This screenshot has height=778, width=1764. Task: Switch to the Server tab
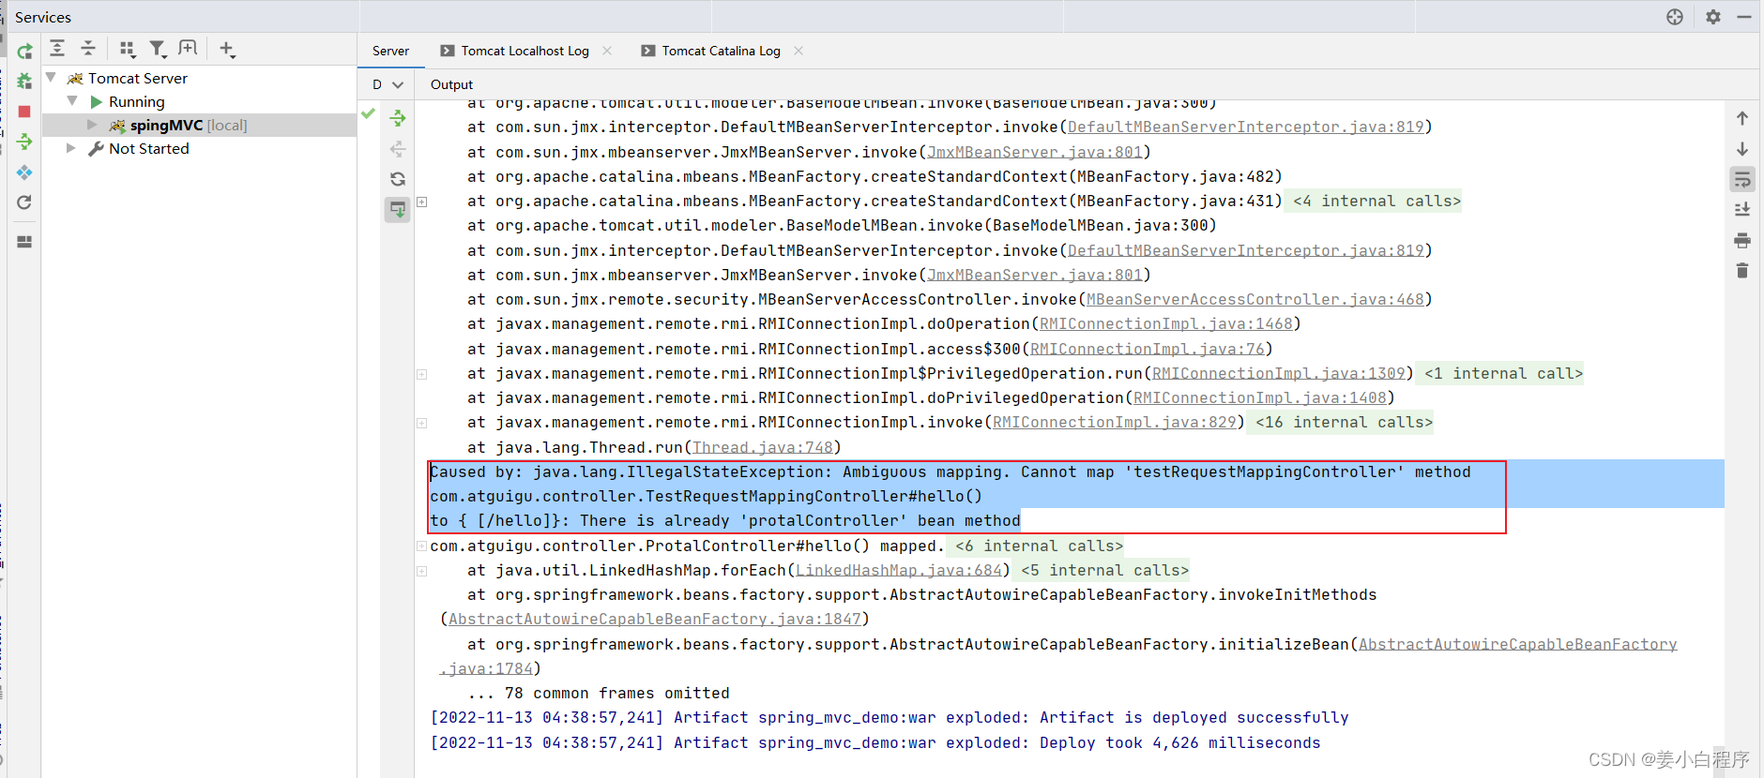pos(390,51)
